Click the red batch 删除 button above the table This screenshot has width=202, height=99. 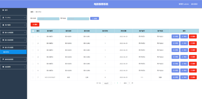coord(35,24)
